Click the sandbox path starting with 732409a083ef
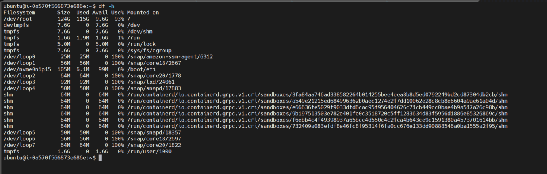 pos(317,126)
